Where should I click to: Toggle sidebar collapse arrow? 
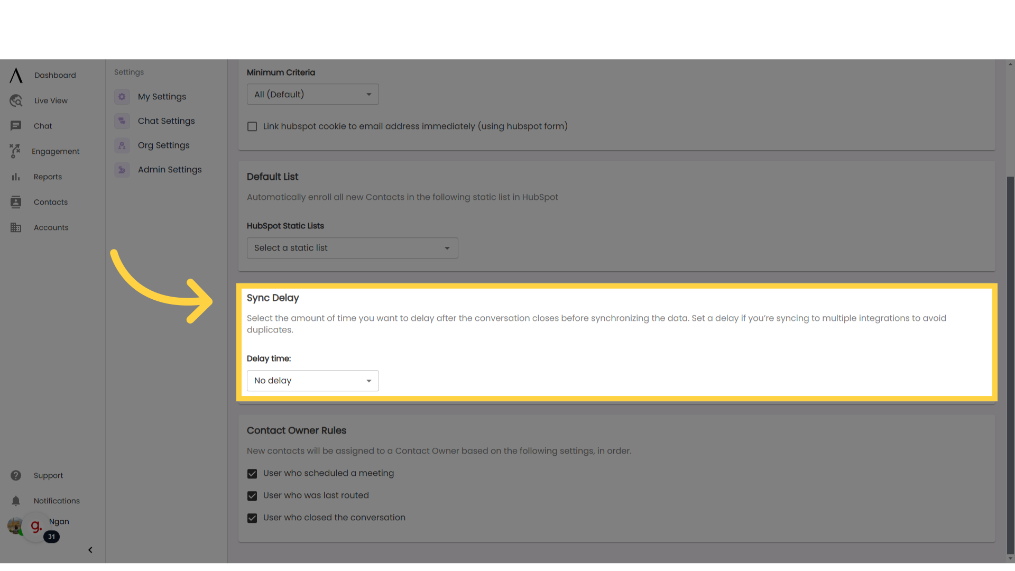pyautogui.click(x=90, y=550)
